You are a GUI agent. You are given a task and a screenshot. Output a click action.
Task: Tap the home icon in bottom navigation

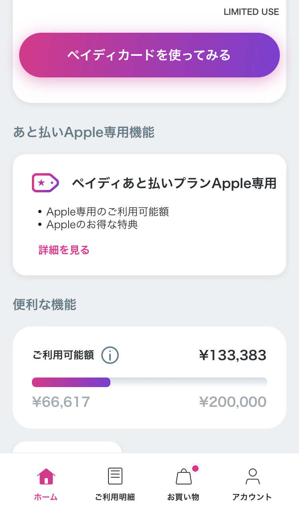tap(46, 476)
